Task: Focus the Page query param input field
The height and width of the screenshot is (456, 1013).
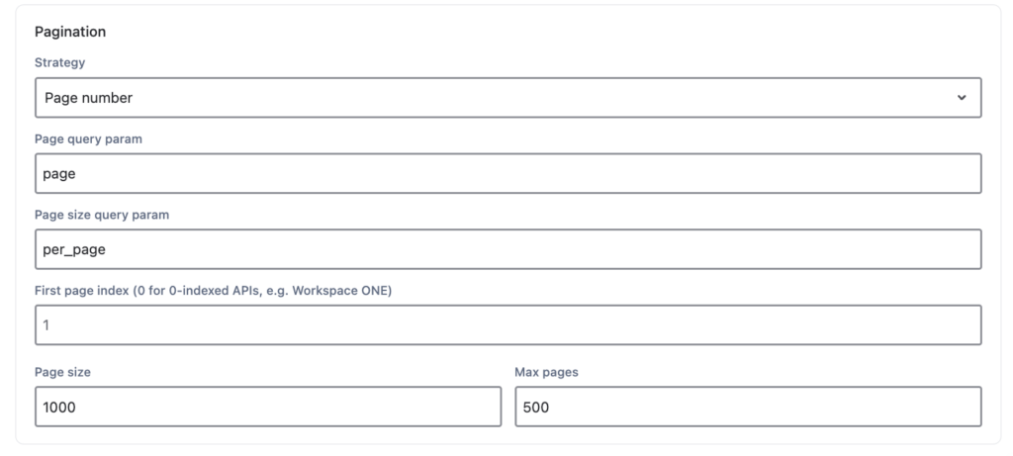Action: point(508,173)
